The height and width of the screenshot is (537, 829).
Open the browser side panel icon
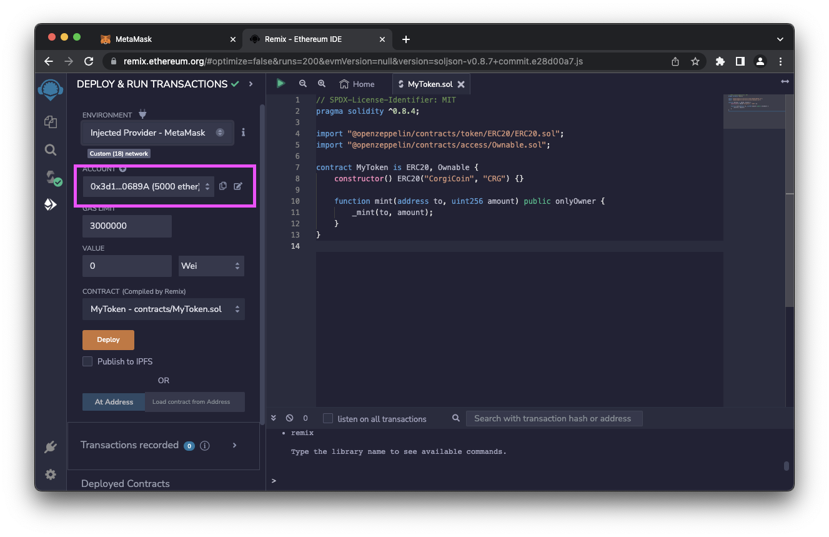(x=740, y=61)
